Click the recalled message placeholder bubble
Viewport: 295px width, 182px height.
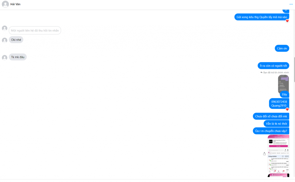tap(35, 31)
